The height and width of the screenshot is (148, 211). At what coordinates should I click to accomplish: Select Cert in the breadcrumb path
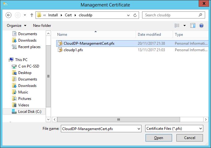(x=68, y=15)
